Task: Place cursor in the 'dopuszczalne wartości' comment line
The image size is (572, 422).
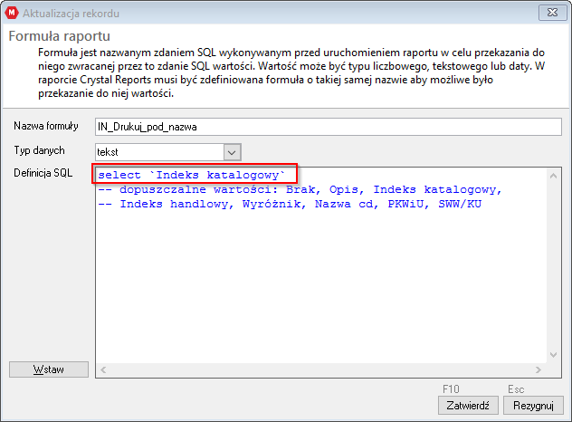Action: [x=299, y=189]
